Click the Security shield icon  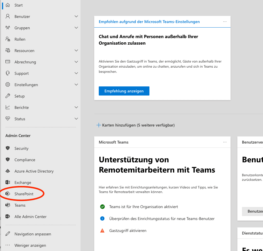pos(8,148)
